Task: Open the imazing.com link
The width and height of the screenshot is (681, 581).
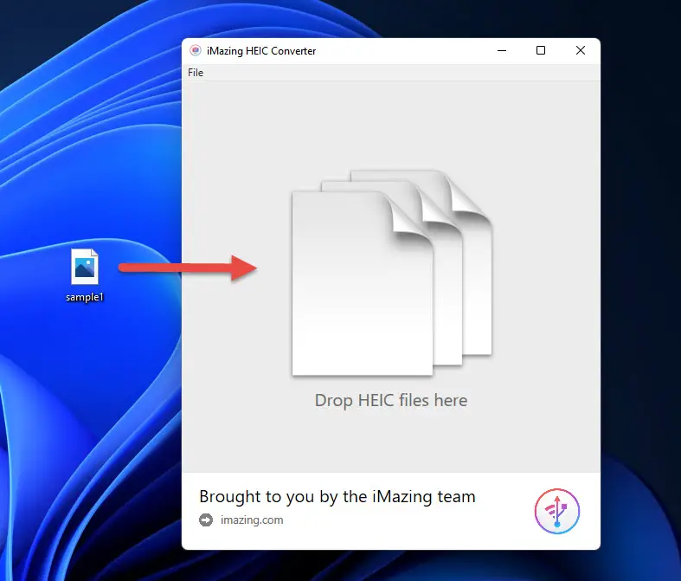Action: coord(252,520)
